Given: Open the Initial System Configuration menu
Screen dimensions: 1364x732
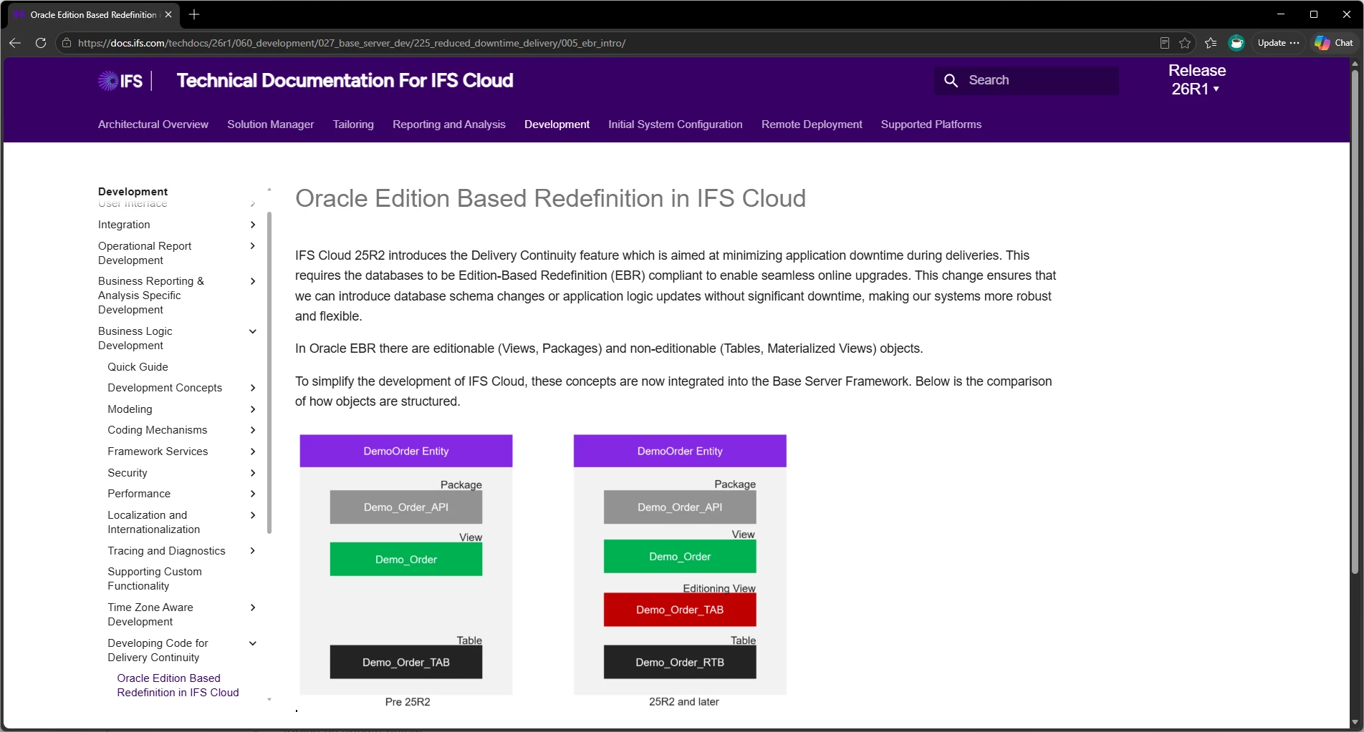Looking at the screenshot, I should coord(676,125).
